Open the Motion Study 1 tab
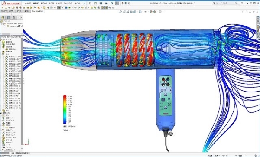Image resolution: width=260 pixels, height=157 pixels. coord(22,153)
